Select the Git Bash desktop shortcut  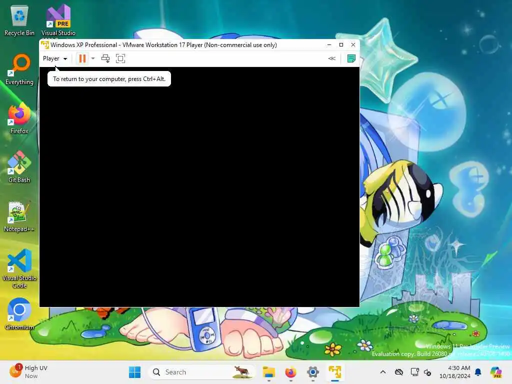[x=19, y=167]
